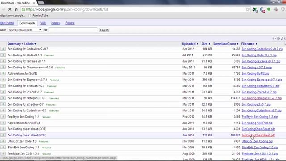The height and width of the screenshot is (161, 286).
Task: Open the Zen.Coding-Notepad++.v0.7.zip link
Action: (x=261, y=98)
